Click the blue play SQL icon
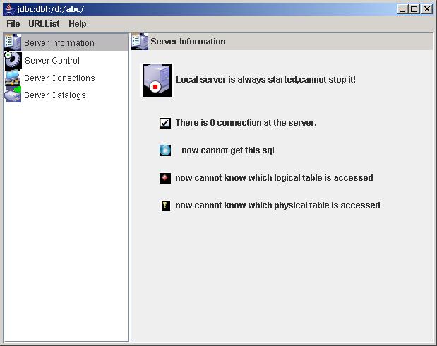The image size is (437, 346). tap(165, 150)
